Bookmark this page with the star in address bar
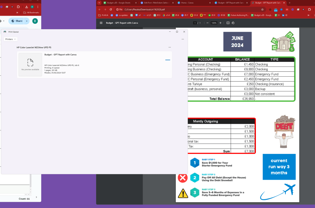 click(x=262, y=10)
